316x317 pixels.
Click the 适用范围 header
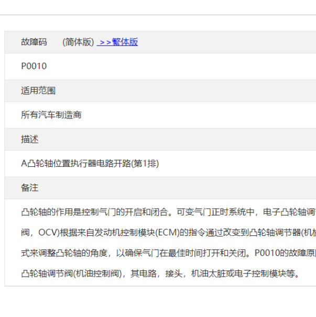[38, 90]
